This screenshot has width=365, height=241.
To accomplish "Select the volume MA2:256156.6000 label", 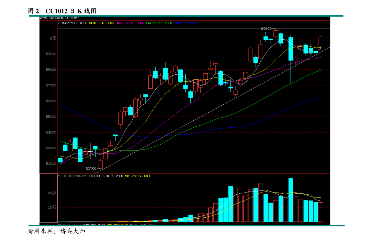I will pyautogui.click(x=138, y=176).
